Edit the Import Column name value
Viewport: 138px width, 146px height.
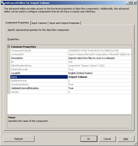[x=78, y=77]
